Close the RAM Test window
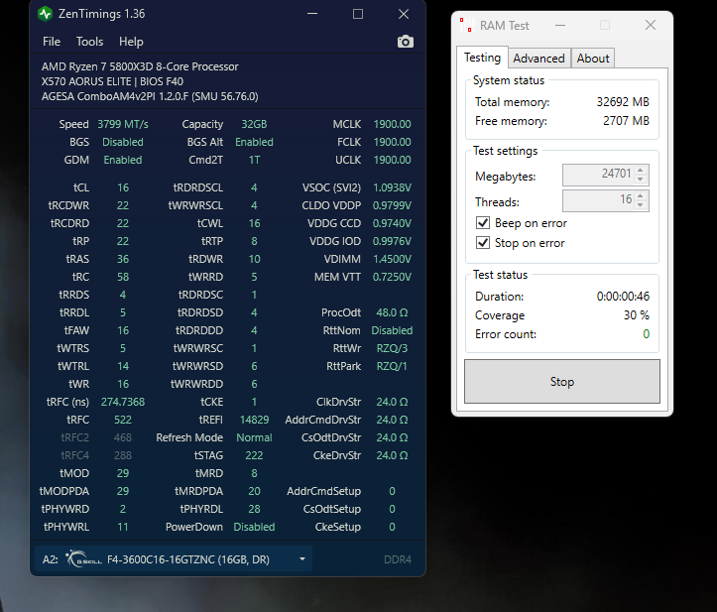717x612 pixels. pyautogui.click(x=651, y=25)
